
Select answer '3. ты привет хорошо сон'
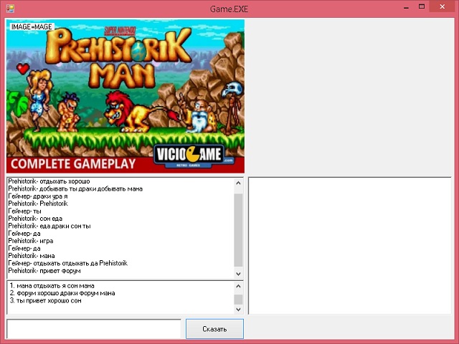45,301
